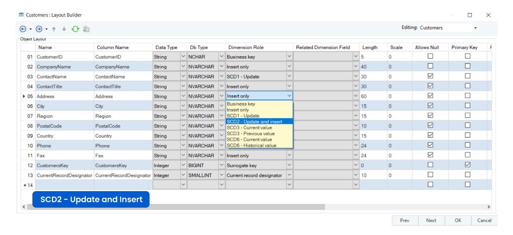Uncheck Primary Key for CustomersKey row

[468, 165]
